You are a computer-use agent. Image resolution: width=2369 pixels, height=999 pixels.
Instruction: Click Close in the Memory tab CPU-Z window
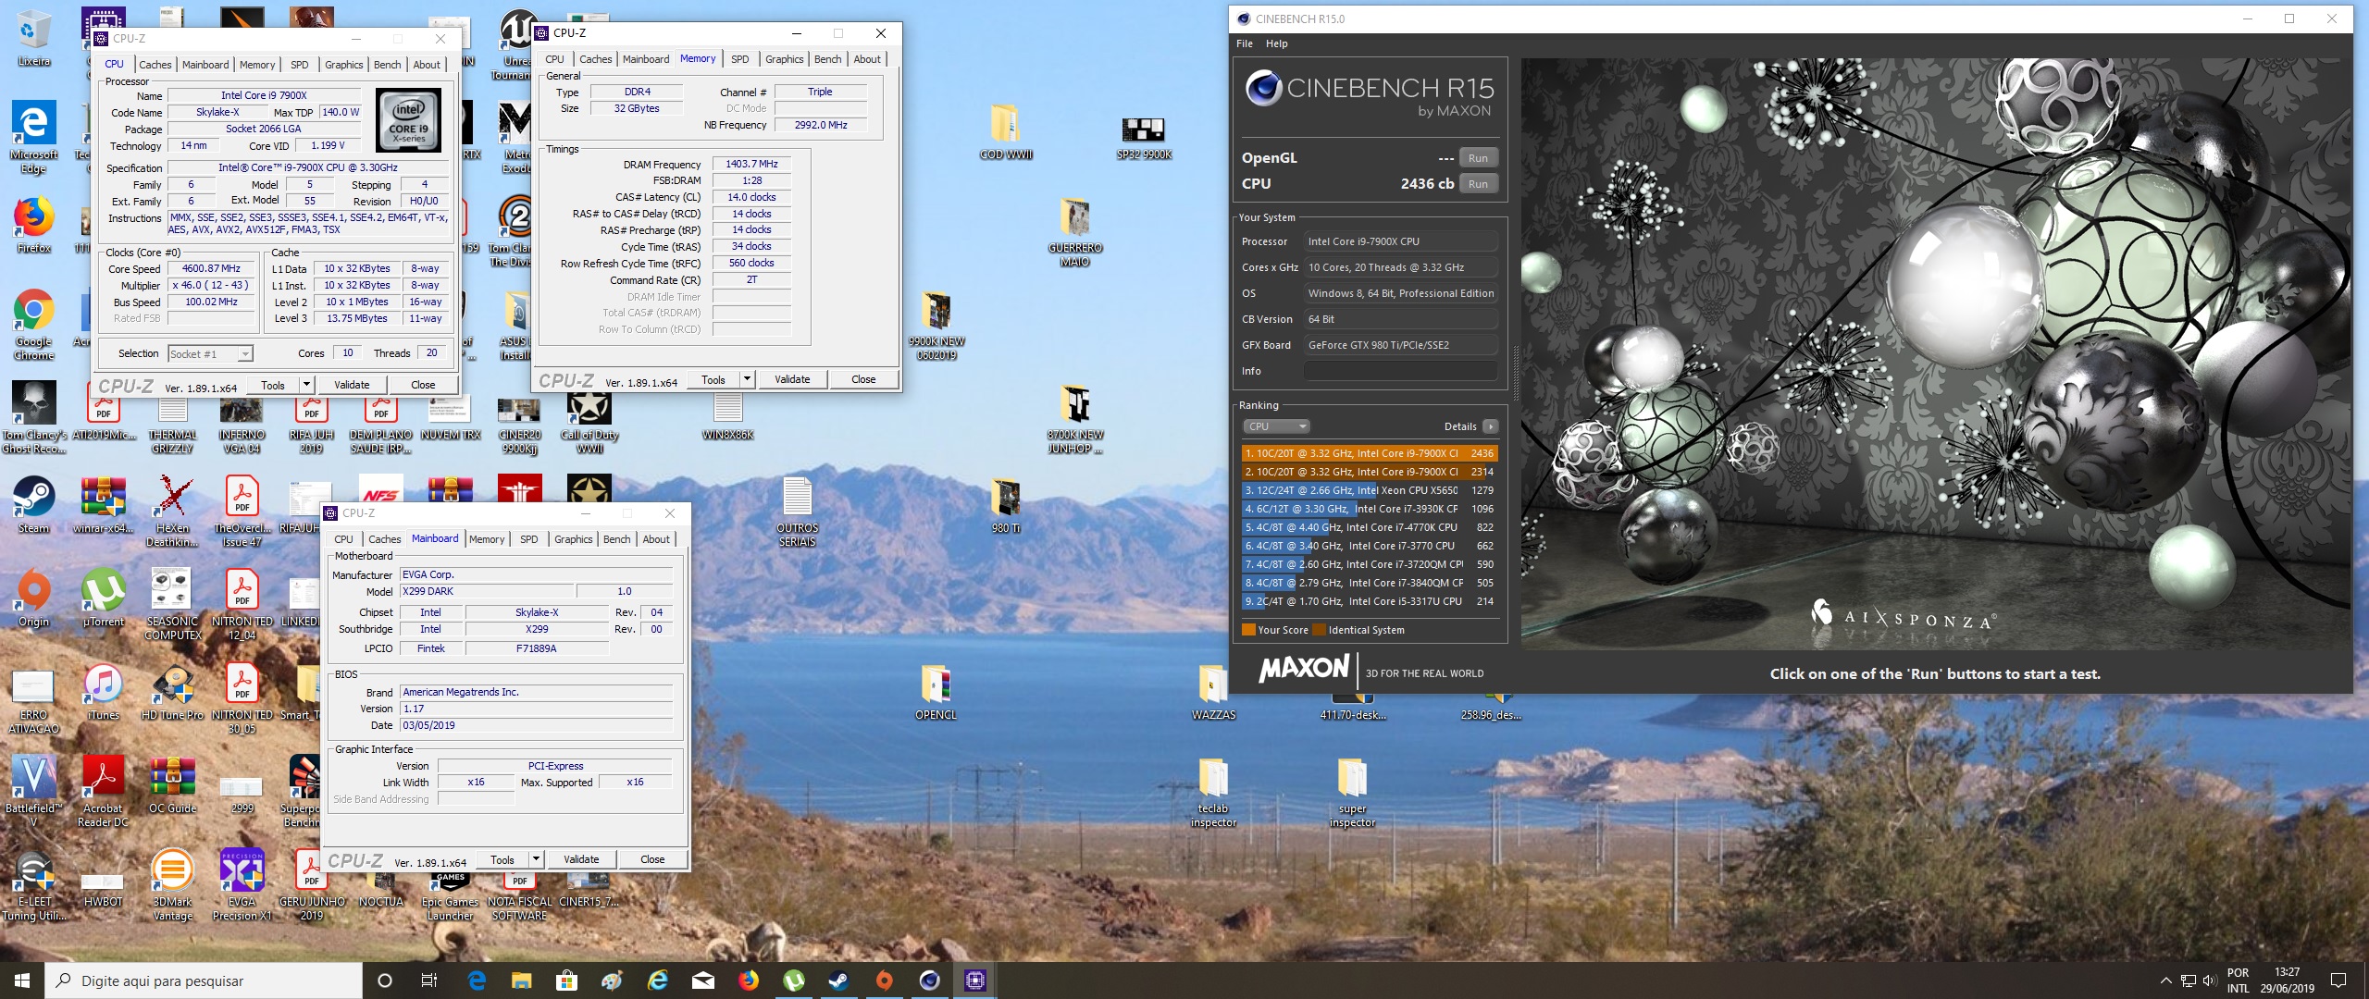[863, 379]
